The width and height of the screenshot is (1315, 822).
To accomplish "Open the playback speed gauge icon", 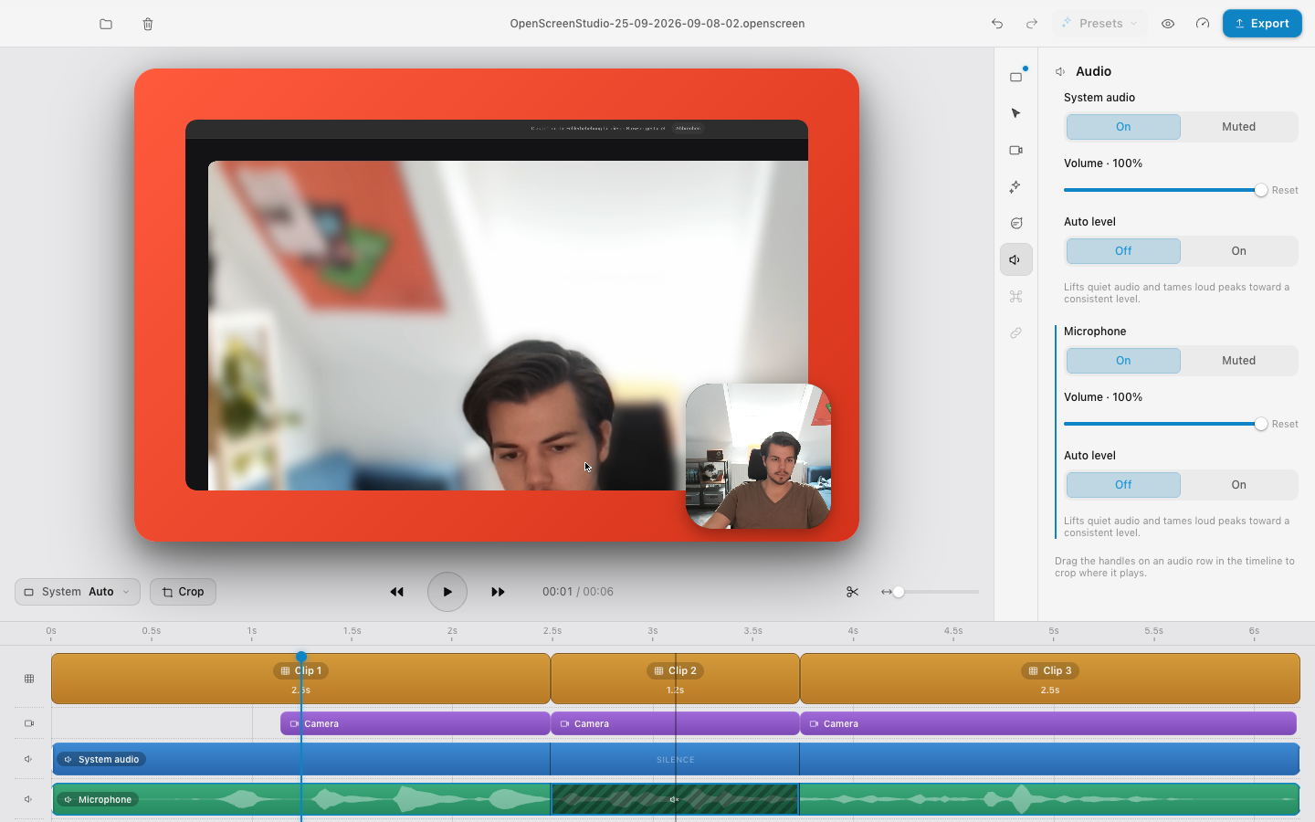I will (1203, 24).
